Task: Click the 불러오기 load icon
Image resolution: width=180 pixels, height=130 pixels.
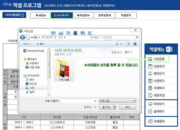Action: pyautogui.click(x=150, y=74)
